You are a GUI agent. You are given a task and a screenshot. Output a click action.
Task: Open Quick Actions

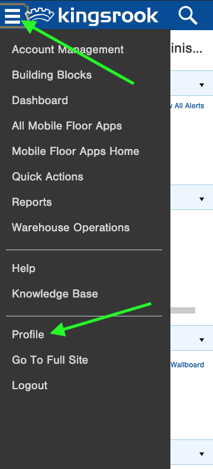(47, 177)
